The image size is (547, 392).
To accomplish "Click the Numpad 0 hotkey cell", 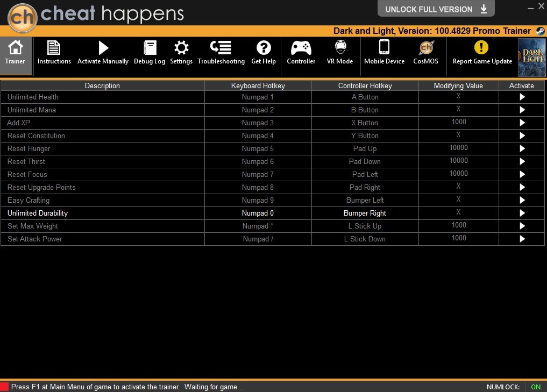I will pos(258,213).
